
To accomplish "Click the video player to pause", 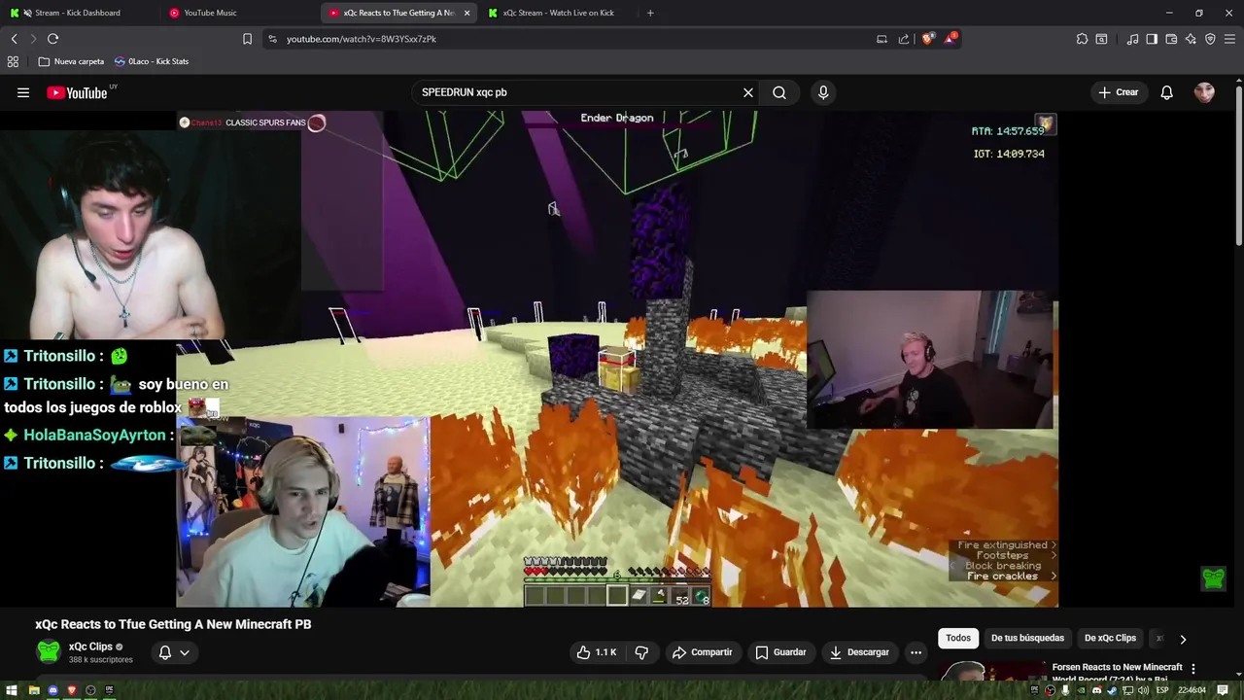I will click(x=617, y=359).
